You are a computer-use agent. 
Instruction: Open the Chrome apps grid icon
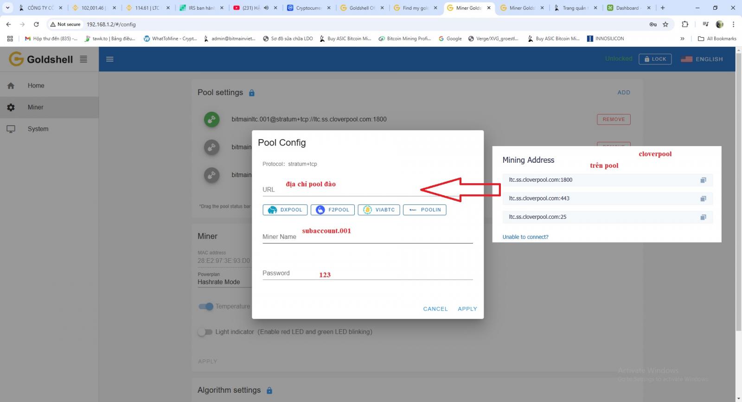(x=10, y=38)
